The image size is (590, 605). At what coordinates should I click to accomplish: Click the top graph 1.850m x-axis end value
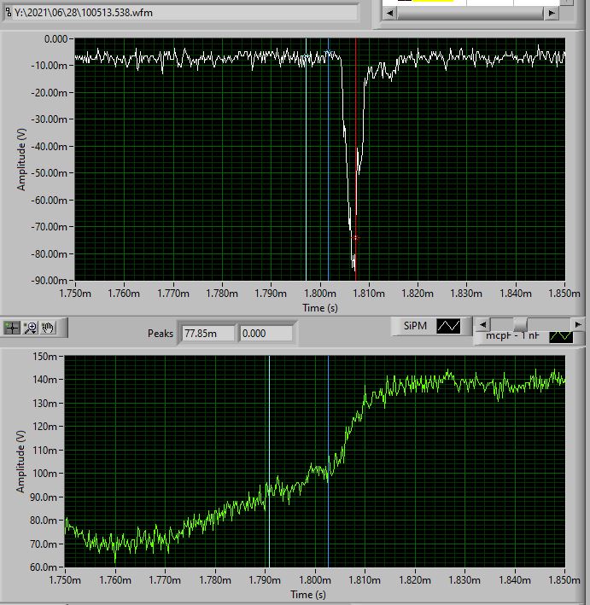pos(564,294)
